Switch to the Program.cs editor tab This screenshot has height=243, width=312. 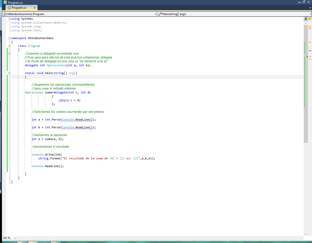tap(19, 8)
